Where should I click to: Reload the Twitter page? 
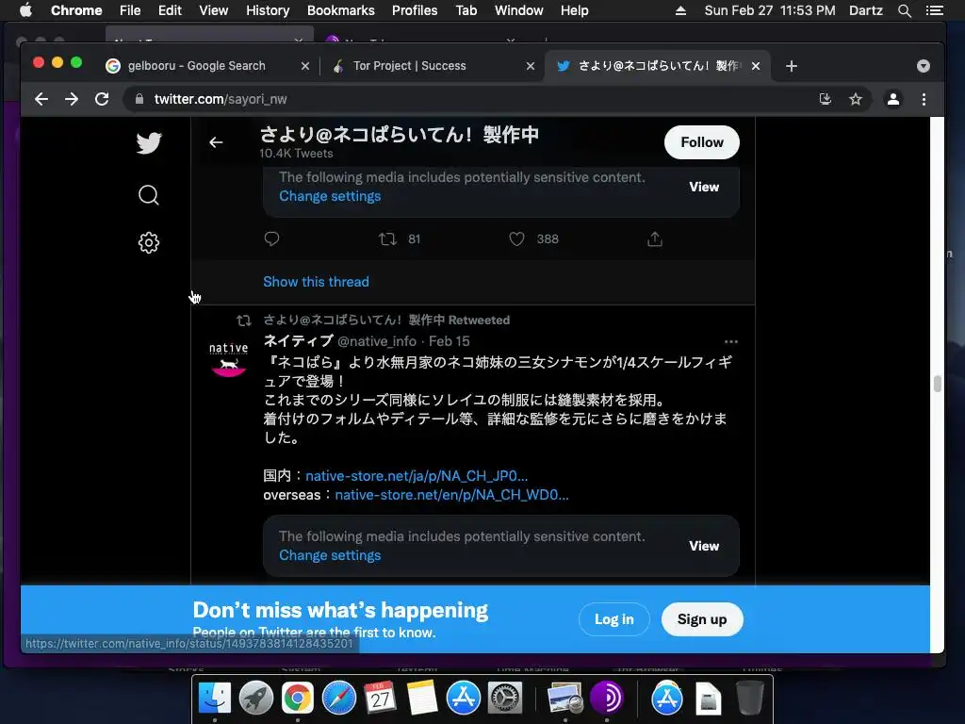[102, 99]
